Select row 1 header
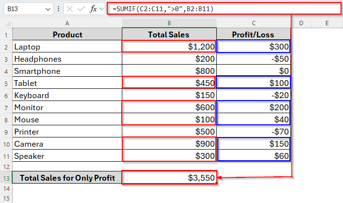This screenshot has height=203, width=343. (x=6, y=34)
